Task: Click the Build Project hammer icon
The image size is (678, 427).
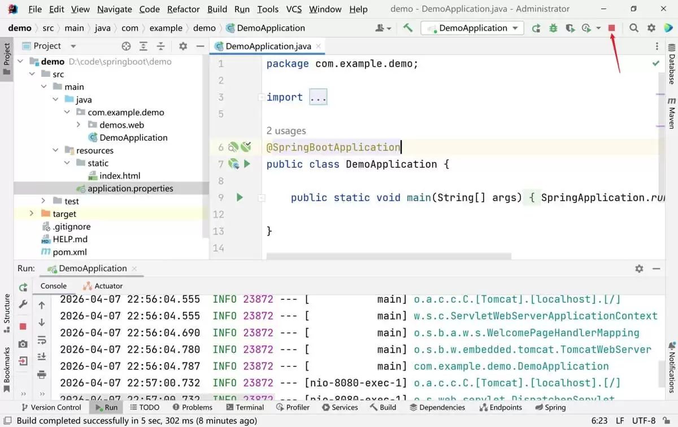Action: [x=408, y=28]
